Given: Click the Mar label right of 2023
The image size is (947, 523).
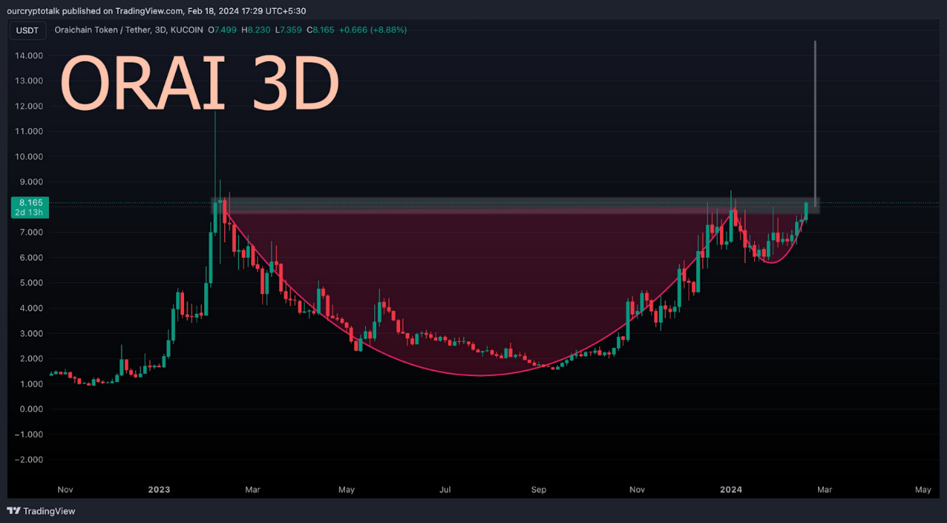Looking at the screenshot, I should coord(253,489).
